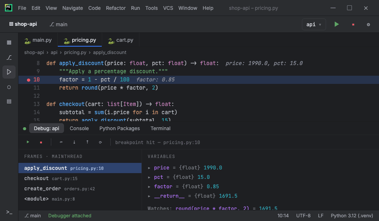Open the View menu
Screen dimensions: 379x221
click(51, 8)
